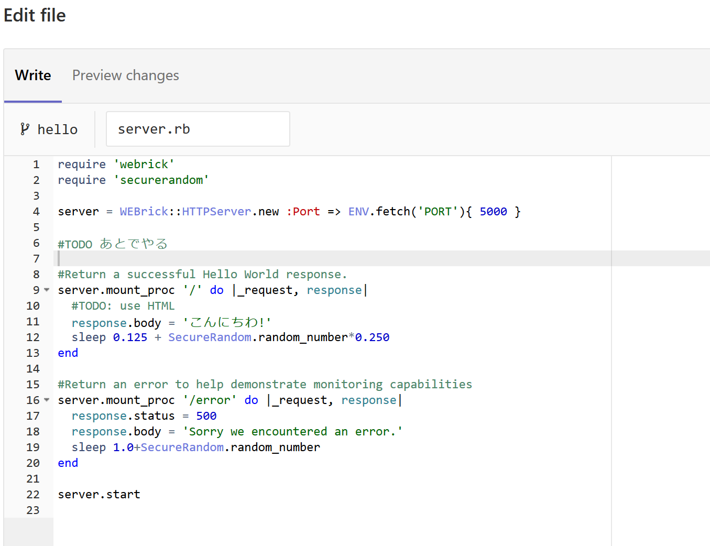This screenshot has width=710, height=546.
Task: Collapse the code fold arrow at line 16
Action: (47, 400)
